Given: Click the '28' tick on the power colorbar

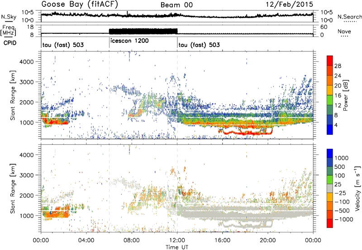Looking at the screenshot, I should pos(338,66).
